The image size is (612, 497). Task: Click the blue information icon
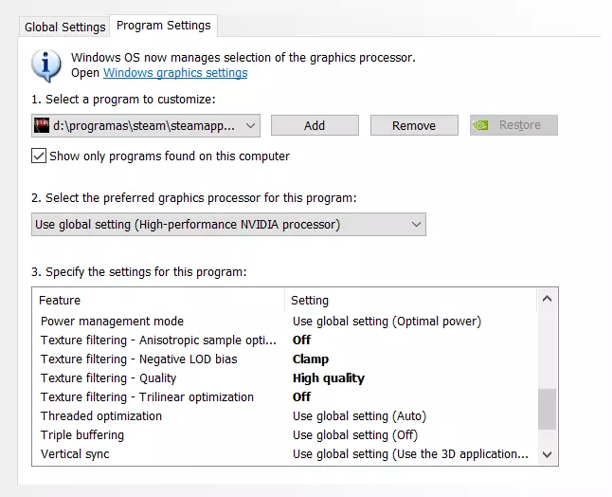(x=46, y=64)
